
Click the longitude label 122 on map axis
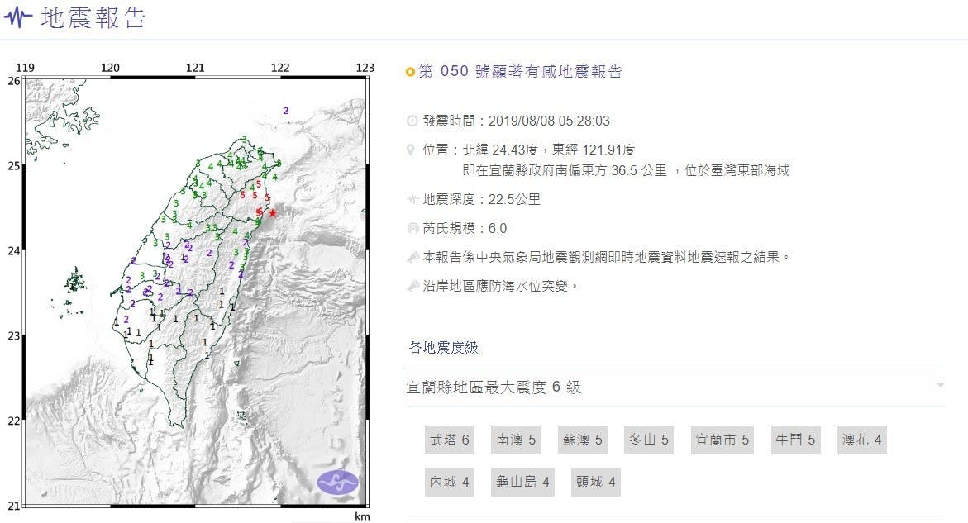[x=280, y=68]
